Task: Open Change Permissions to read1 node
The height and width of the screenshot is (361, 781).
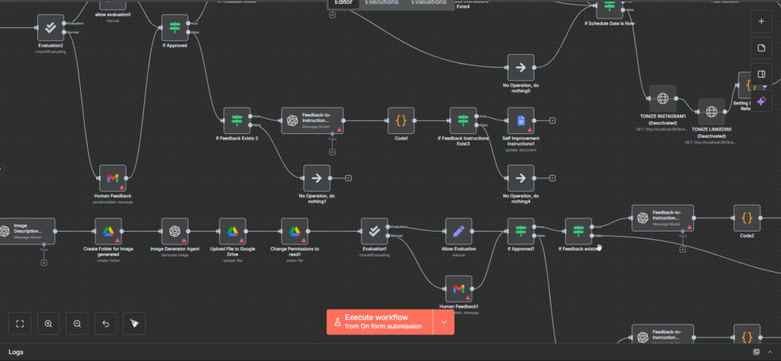Action: tap(294, 232)
